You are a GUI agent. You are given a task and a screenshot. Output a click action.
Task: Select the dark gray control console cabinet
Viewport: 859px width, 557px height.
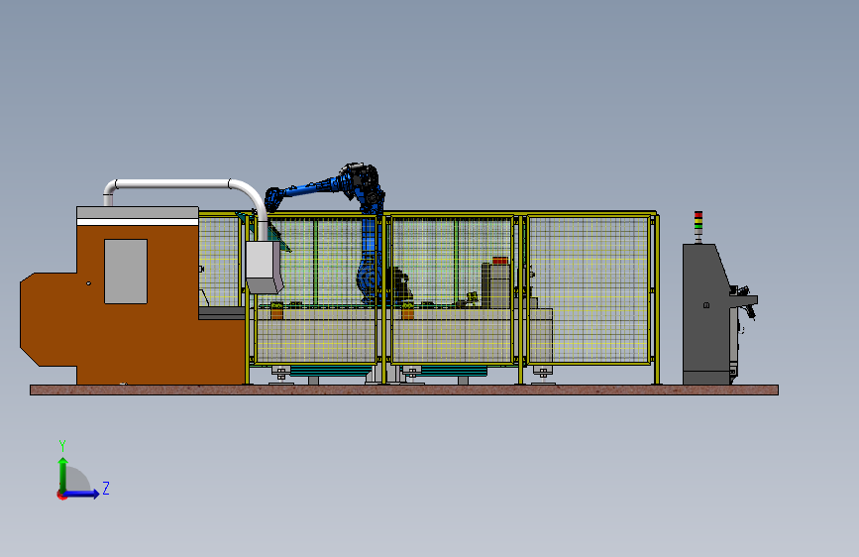point(706,314)
